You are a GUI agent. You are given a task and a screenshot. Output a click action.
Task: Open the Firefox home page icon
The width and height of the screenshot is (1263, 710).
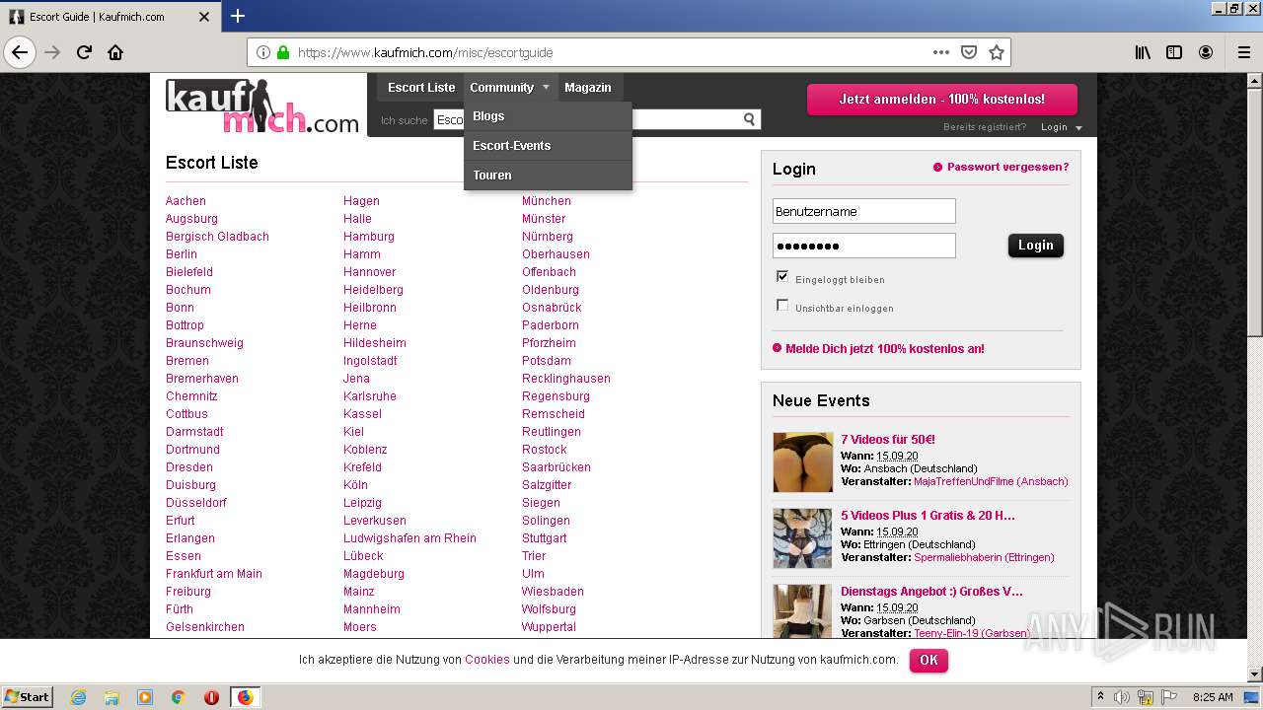point(115,52)
